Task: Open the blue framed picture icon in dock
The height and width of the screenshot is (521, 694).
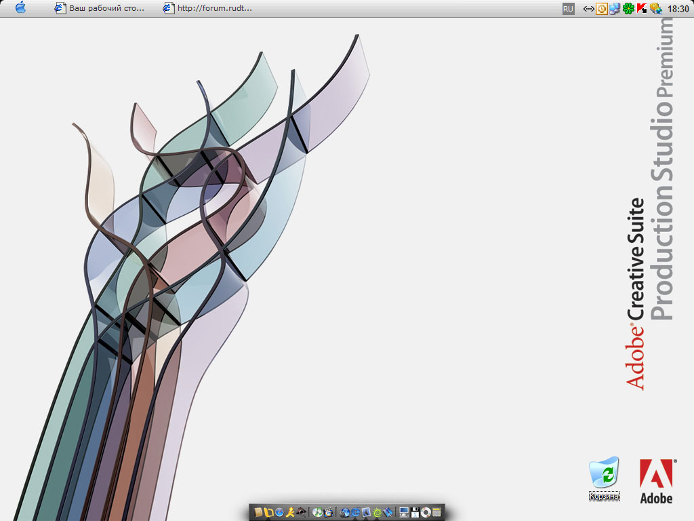Action: point(366,512)
